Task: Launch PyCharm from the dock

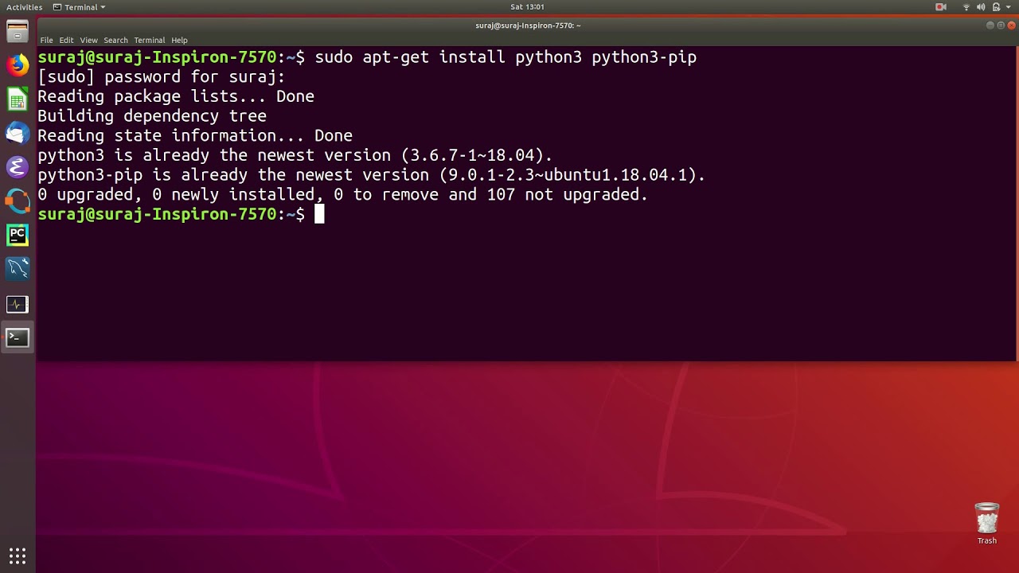Action: pos(17,236)
